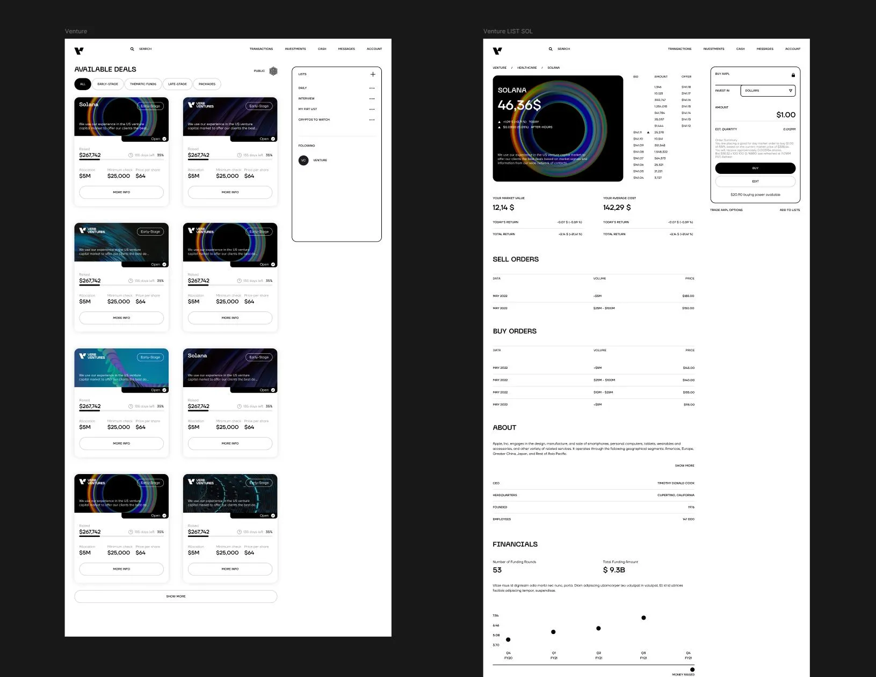Click the triangle beside the TODAY change on the Solana card
Viewport: 876px width, 677px height.
(499, 122)
